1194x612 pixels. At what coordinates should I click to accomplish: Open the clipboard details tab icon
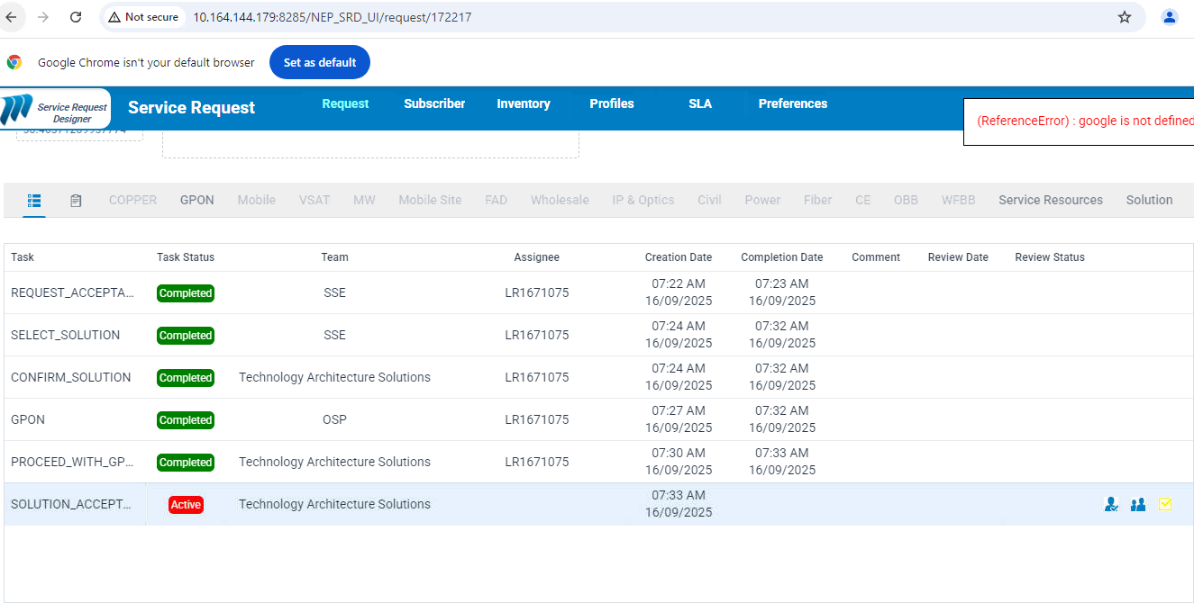pos(76,200)
